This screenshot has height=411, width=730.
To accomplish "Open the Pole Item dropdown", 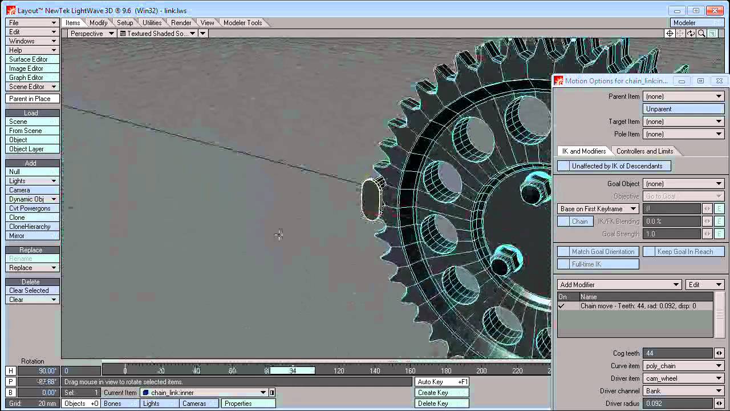I will 684,134.
